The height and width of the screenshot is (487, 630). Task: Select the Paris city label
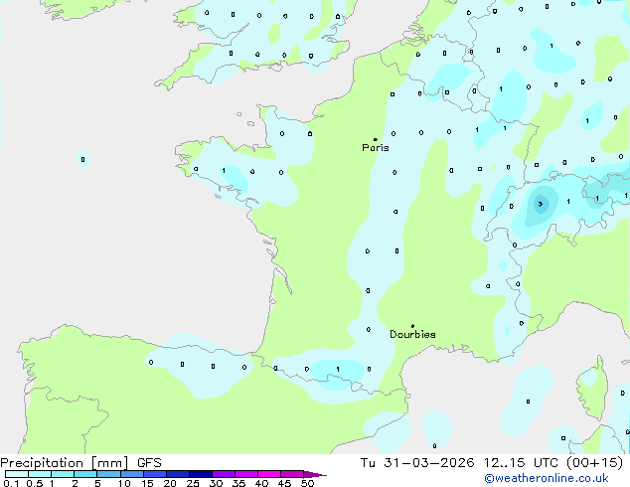(x=376, y=147)
